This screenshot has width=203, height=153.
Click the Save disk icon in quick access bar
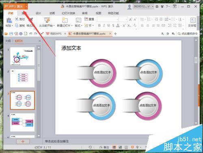(x=11, y=34)
